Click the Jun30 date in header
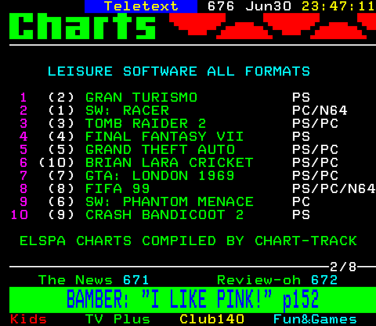Image resolution: width=376 pixels, height=326 pixels. pyautogui.click(x=268, y=6)
